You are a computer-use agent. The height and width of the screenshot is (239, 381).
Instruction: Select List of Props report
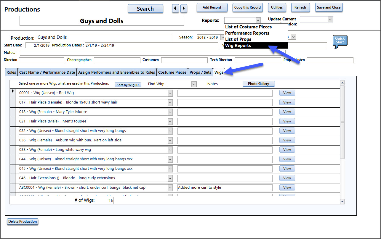pos(256,39)
